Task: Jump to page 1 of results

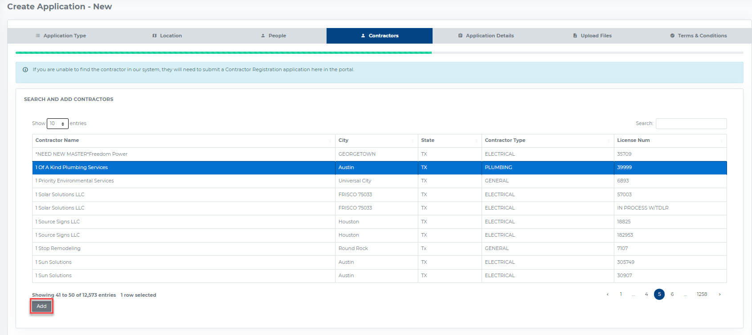Action: point(621,294)
